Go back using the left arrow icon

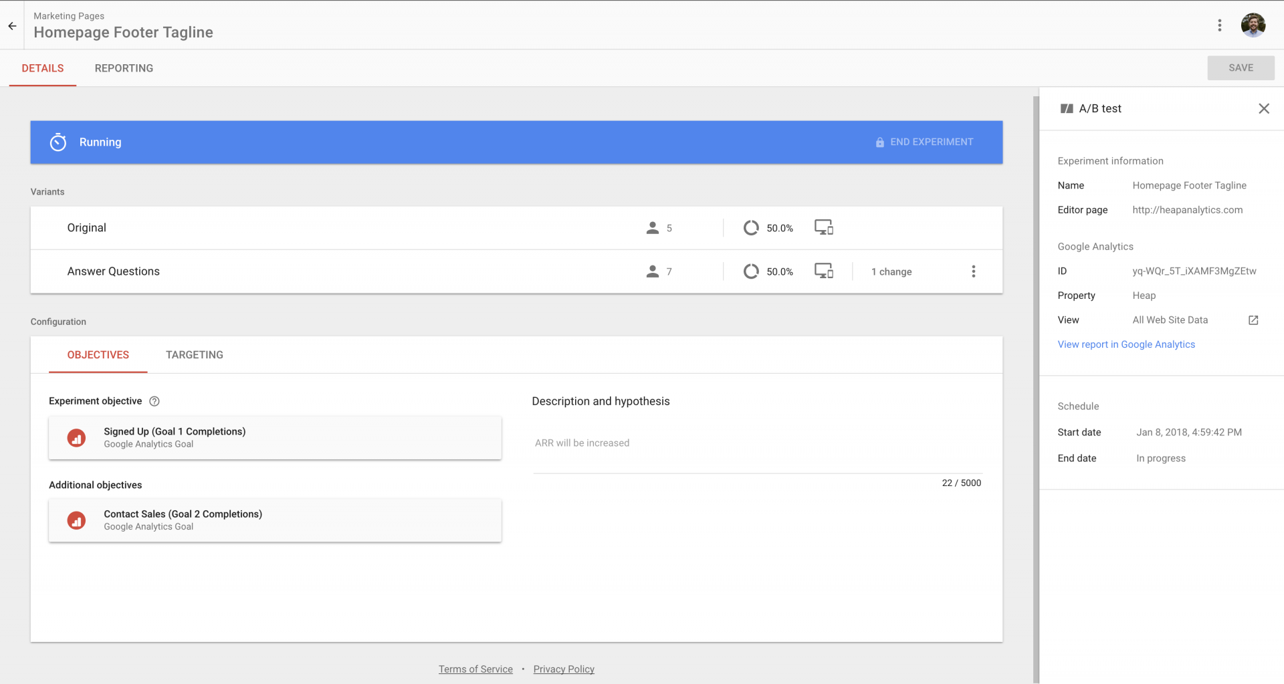pos(12,26)
